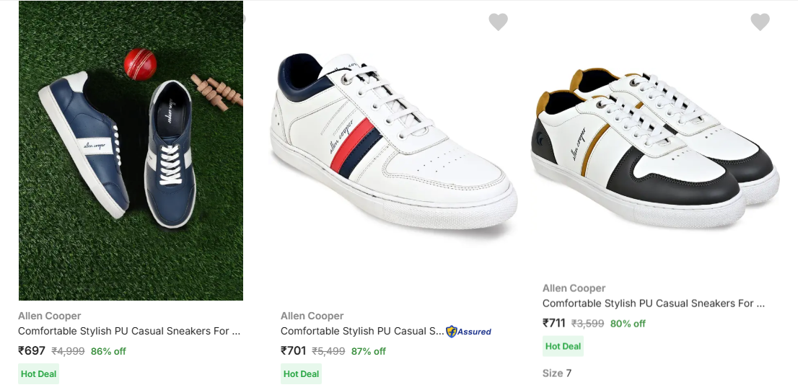Click Hot Deal badge under ₹711
The image size is (798, 390).
(563, 346)
